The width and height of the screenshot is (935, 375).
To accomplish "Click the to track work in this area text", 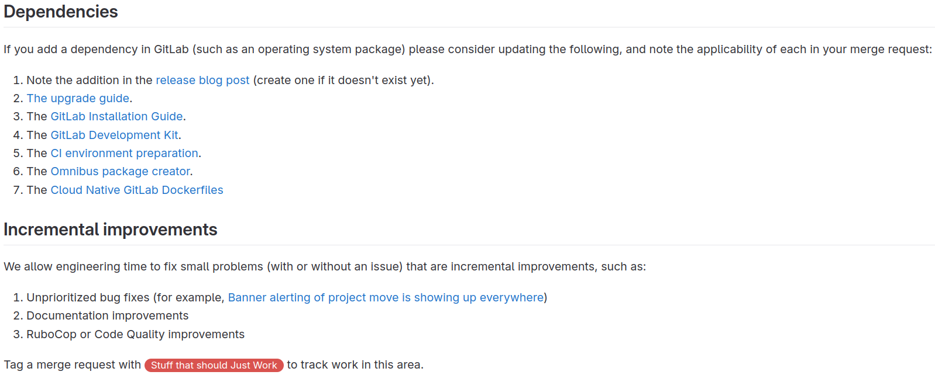I will click(x=355, y=364).
